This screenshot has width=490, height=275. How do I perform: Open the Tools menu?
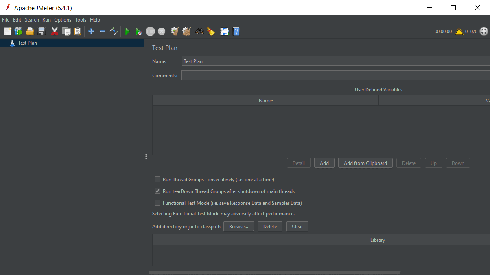point(81,20)
